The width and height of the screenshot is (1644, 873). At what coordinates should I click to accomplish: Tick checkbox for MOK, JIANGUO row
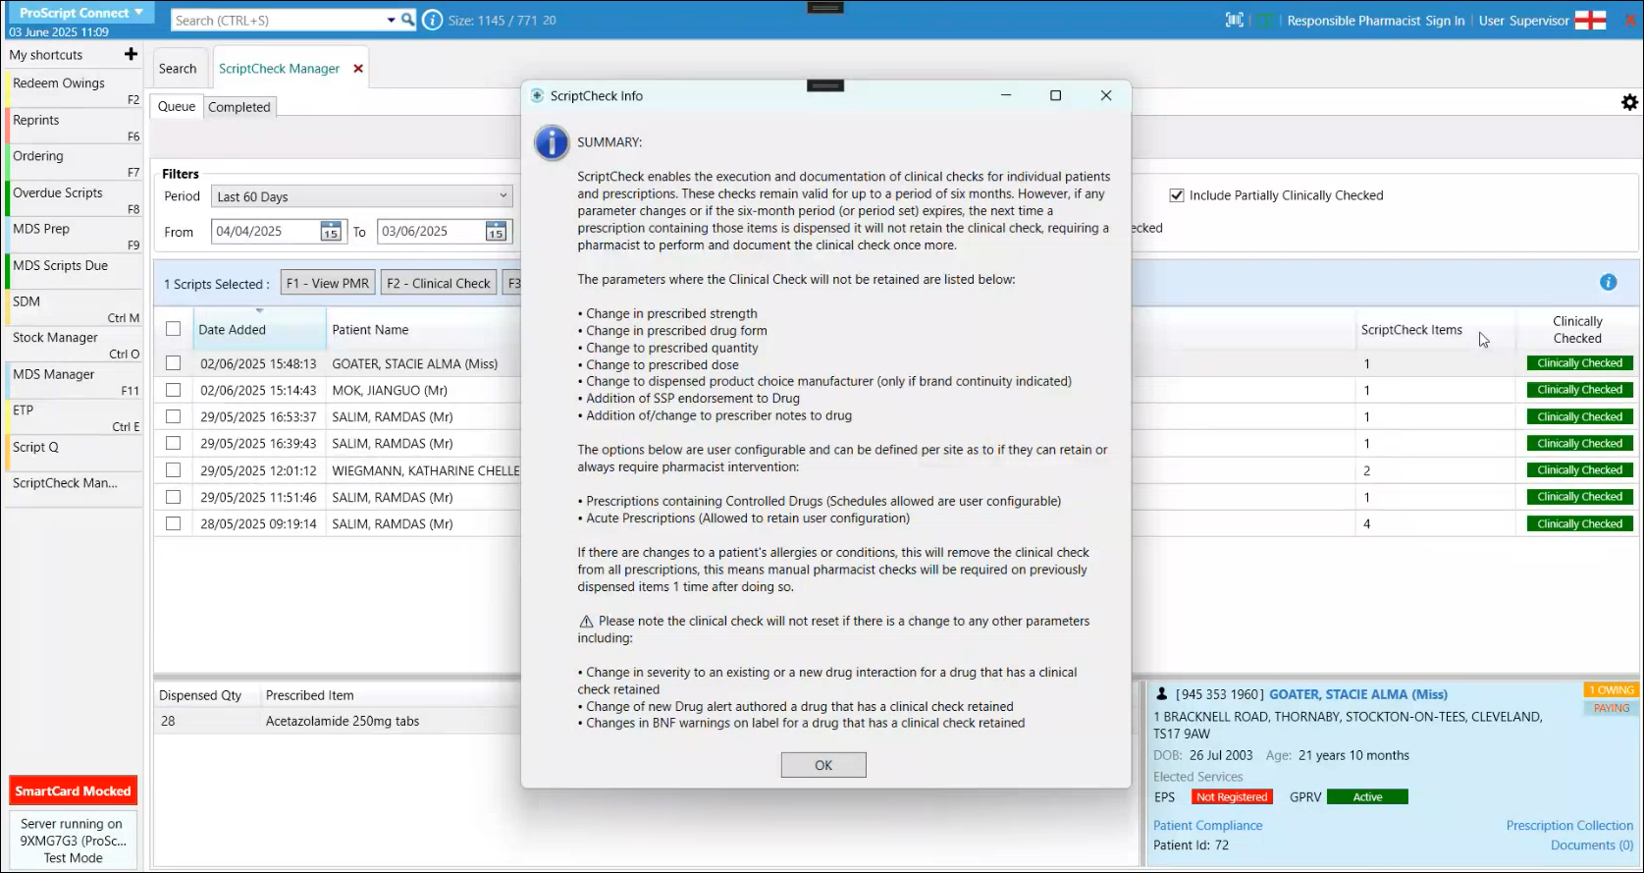click(174, 390)
